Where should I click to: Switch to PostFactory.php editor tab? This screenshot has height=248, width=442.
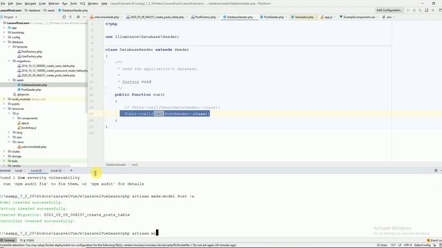[204, 17]
